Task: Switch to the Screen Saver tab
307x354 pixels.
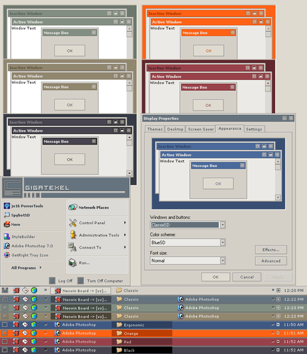Action: [201, 129]
